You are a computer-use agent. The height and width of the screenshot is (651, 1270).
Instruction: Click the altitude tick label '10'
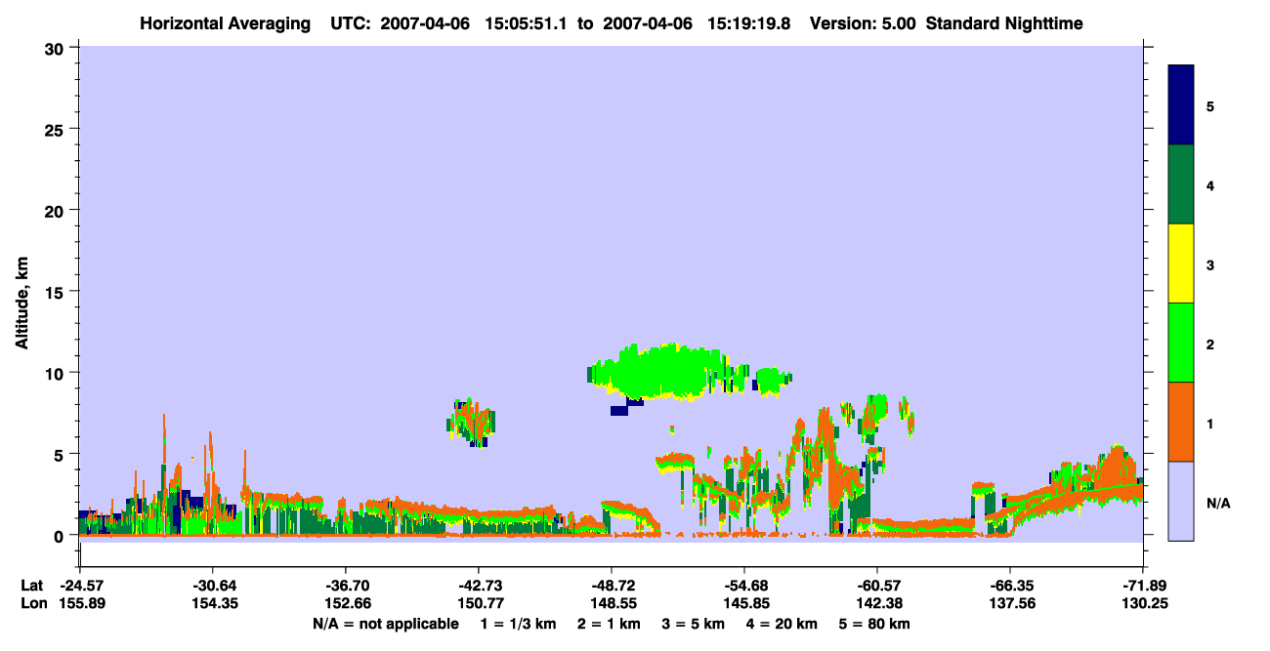(x=57, y=373)
